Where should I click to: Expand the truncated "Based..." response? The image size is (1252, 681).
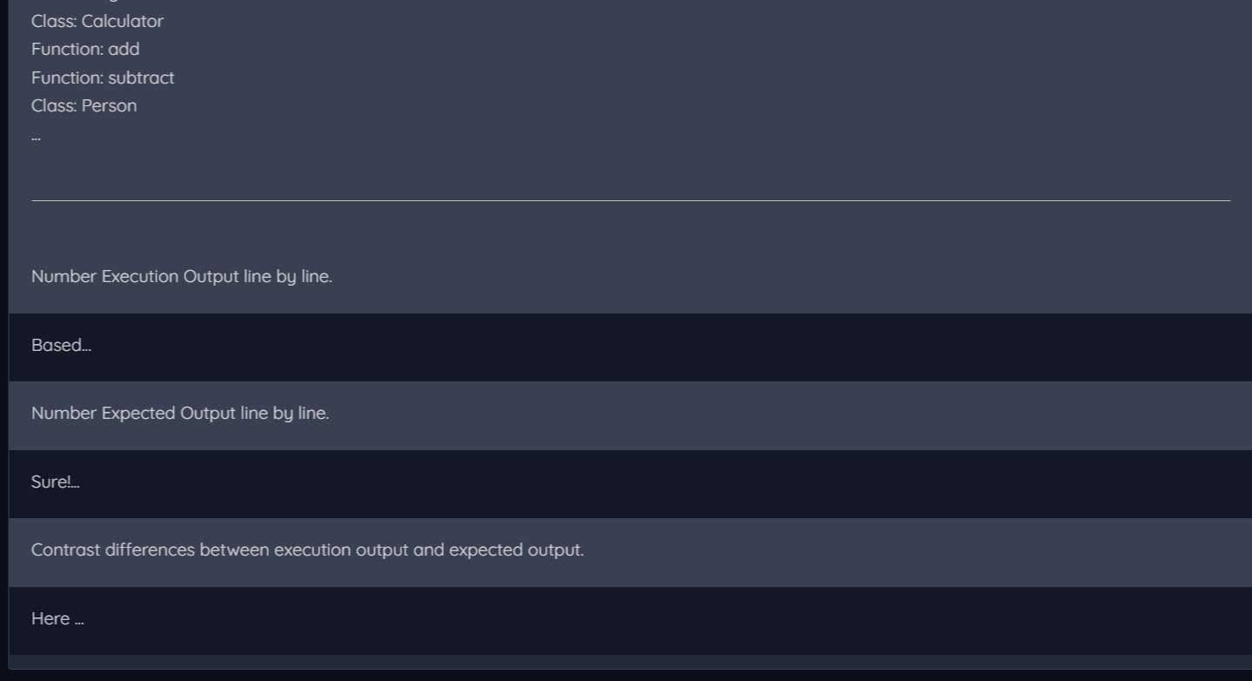(61, 345)
